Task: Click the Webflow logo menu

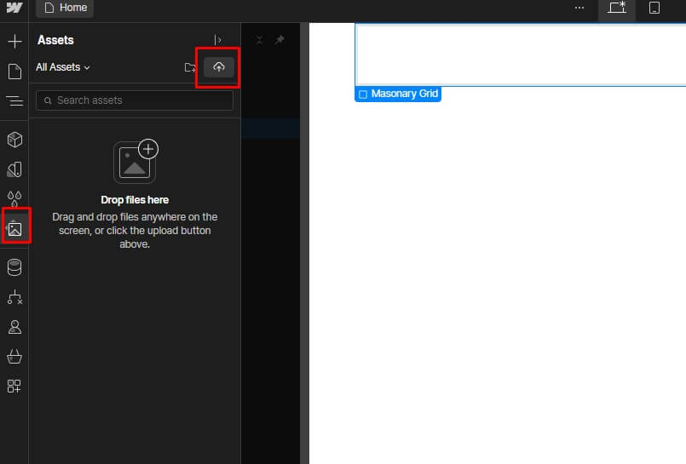Action: [14, 8]
